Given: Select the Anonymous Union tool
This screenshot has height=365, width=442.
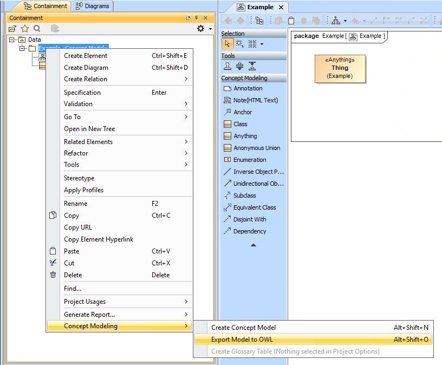Looking at the screenshot, I should [x=256, y=148].
